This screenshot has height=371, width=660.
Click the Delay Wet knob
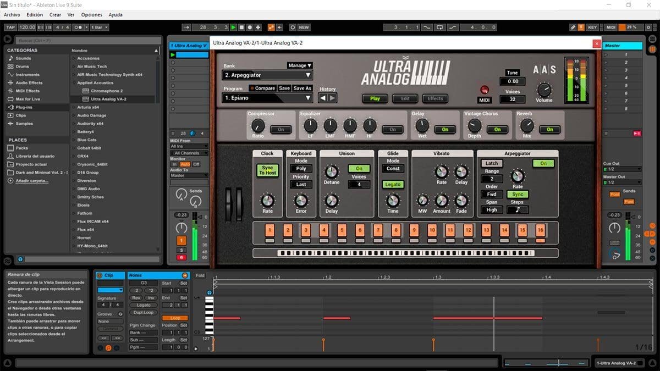[x=422, y=125]
